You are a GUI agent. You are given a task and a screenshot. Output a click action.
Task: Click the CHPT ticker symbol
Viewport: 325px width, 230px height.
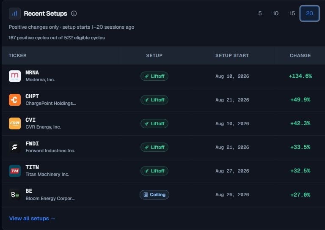click(32, 96)
